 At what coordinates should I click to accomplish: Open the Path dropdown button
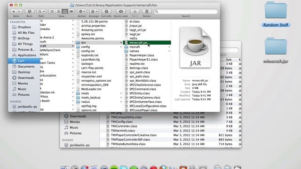point(41,11)
